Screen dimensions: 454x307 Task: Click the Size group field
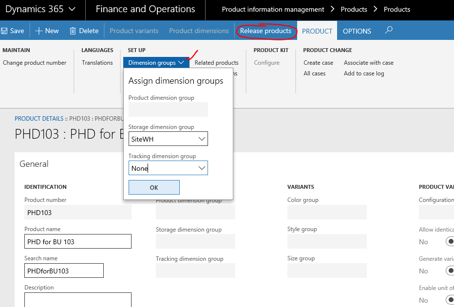click(327, 271)
